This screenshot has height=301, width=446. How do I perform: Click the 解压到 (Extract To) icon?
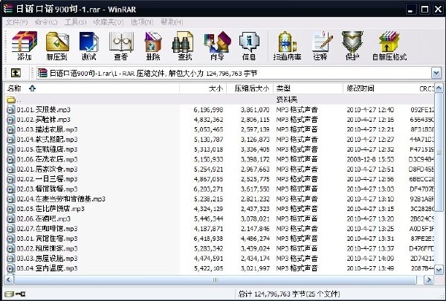(57, 45)
